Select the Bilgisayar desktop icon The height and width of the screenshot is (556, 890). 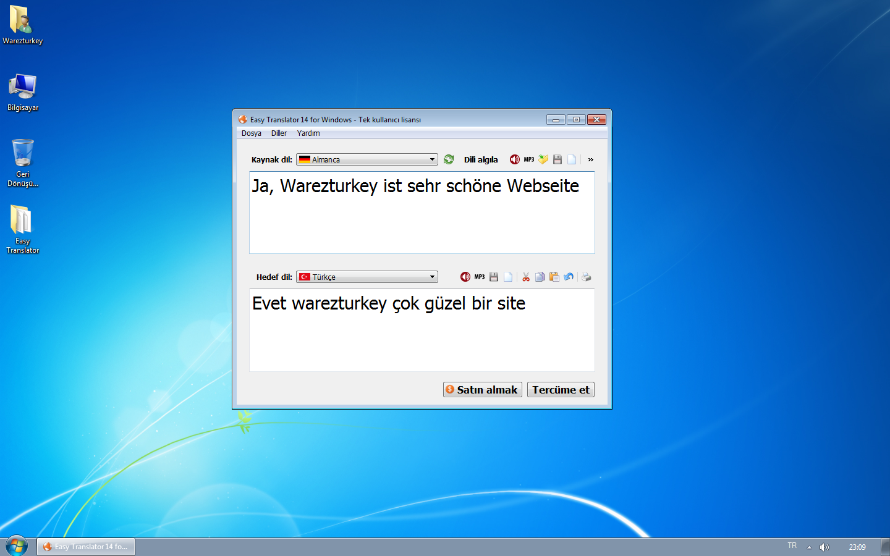click(x=23, y=92)
